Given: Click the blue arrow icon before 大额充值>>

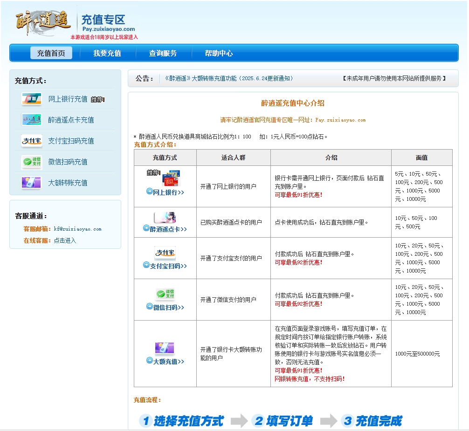Looking at the screenshot, I should coord(149,361).
